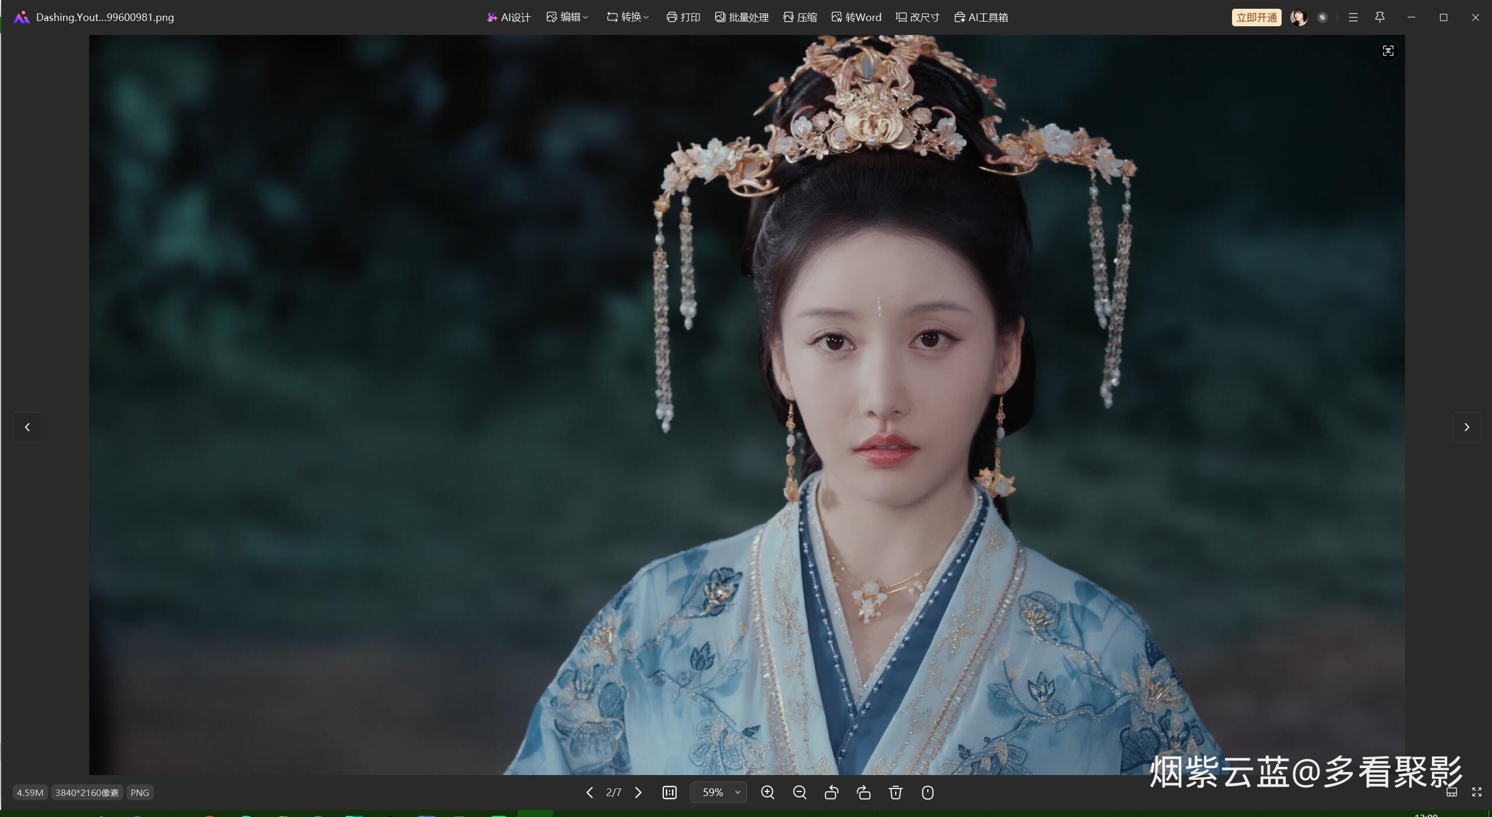Click the zoom out magnifier icon

[800, 793]
